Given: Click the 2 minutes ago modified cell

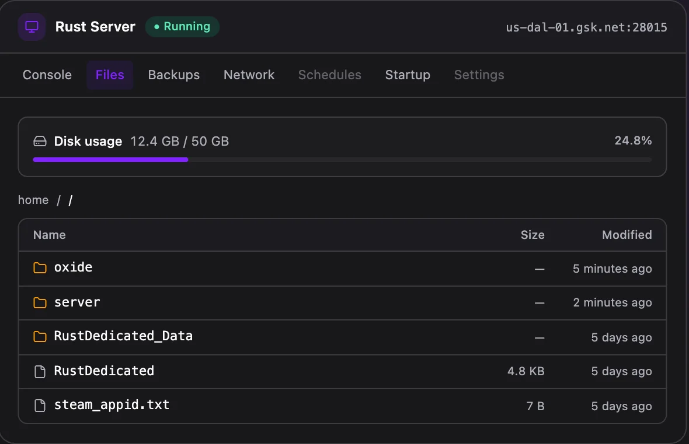Looking at the screenshot, I should (x=613, y=302).
